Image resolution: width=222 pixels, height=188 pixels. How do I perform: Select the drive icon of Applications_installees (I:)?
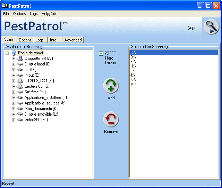click(x=20, y=97)
